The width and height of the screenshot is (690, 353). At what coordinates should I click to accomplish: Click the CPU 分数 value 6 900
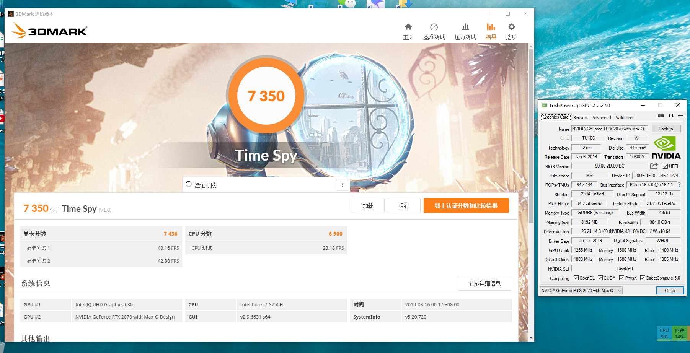[x=336, y=234]
